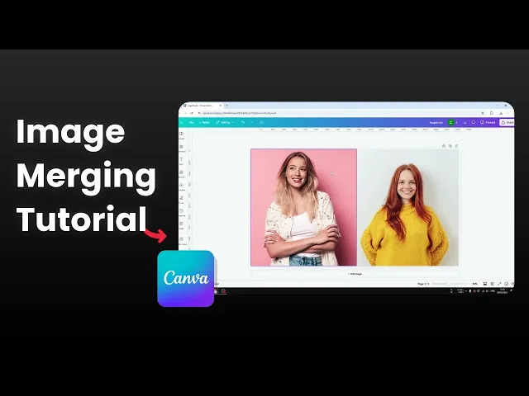This screenshot has width=529, height=396.
Task: Click the plus icon beside the avatar
Action: coord(456,123)
